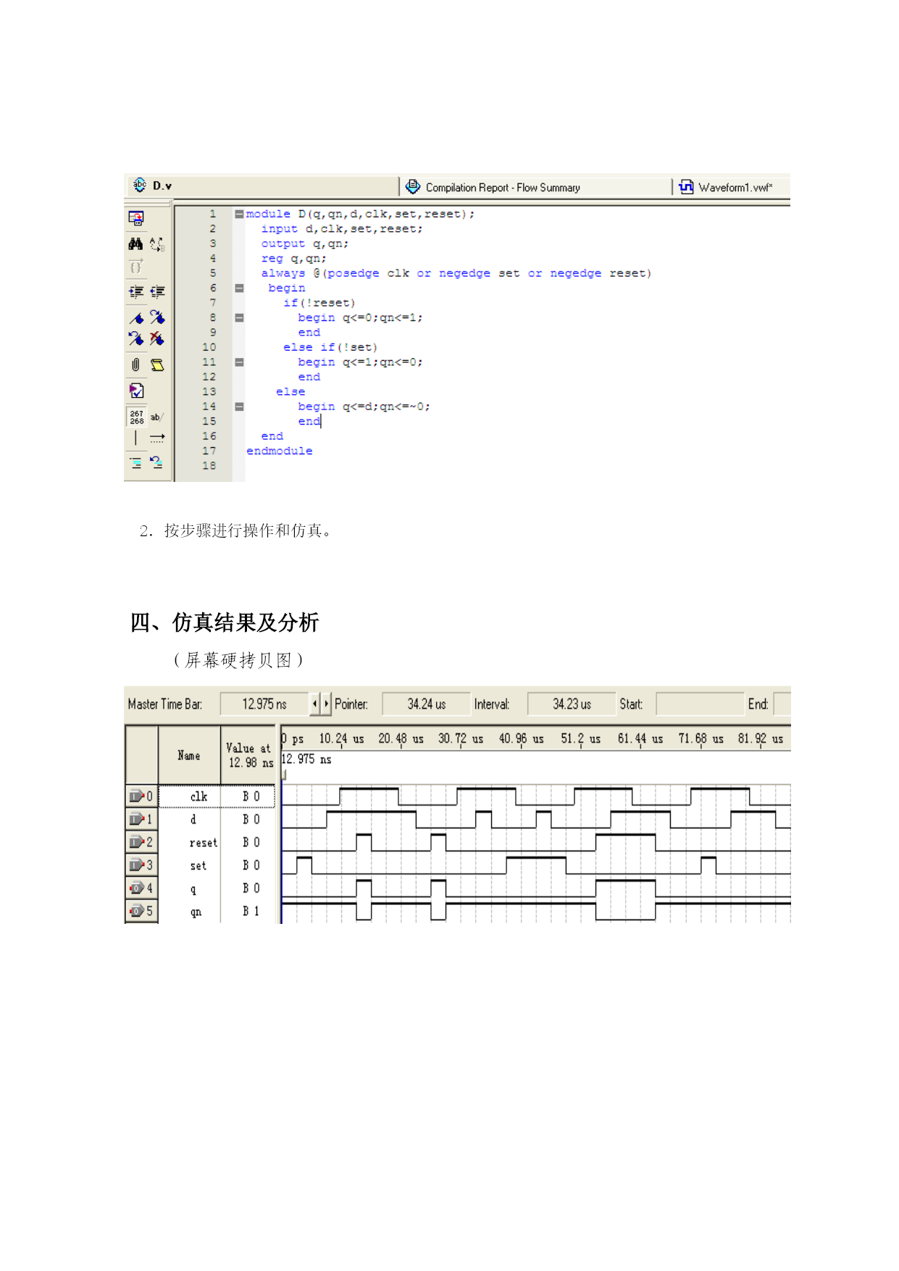Click the Replace text icon beside binoculars
The image size is (899, 1271).
pyautogui.click(x=156, y=244)
